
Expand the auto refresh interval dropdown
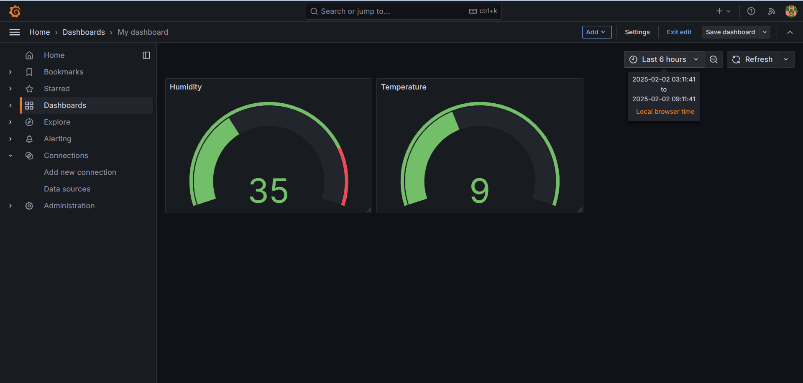click(x=786, y=59)
